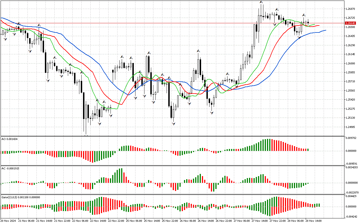Viewport: 359px width, 224px height.
Task: Pick price level 1.25420 on the scale
Action: point(351,100)
